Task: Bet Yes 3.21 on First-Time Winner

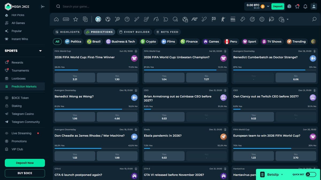Action: pyautogui.click(x=75, y=78)
